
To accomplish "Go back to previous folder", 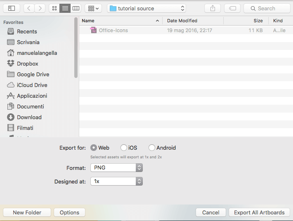I will coord(29,8).
